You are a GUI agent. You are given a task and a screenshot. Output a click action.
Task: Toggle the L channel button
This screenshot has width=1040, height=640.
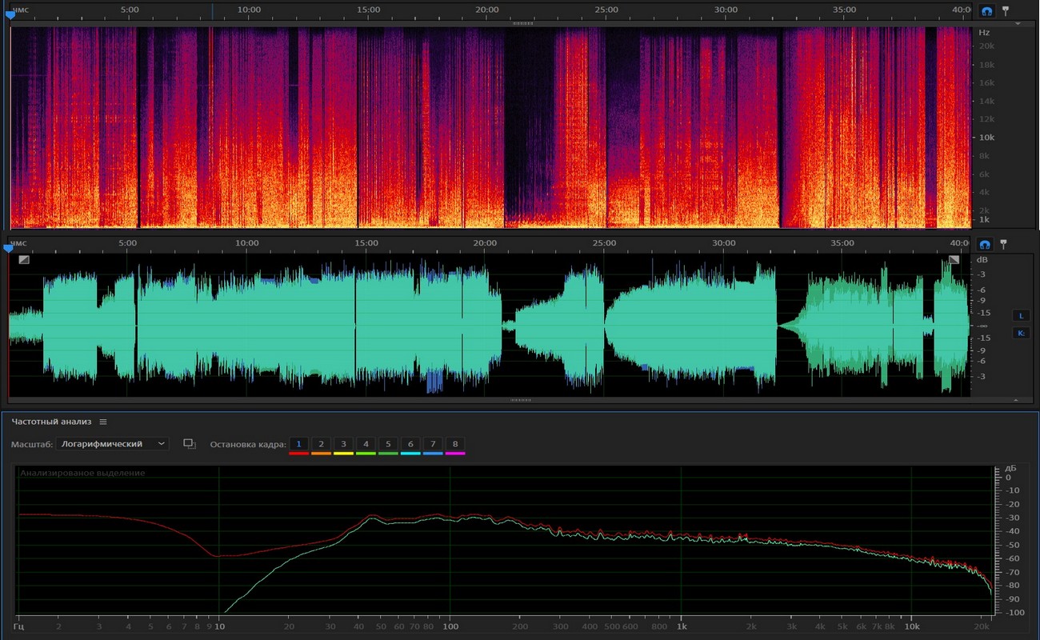tap(1021, 315)
